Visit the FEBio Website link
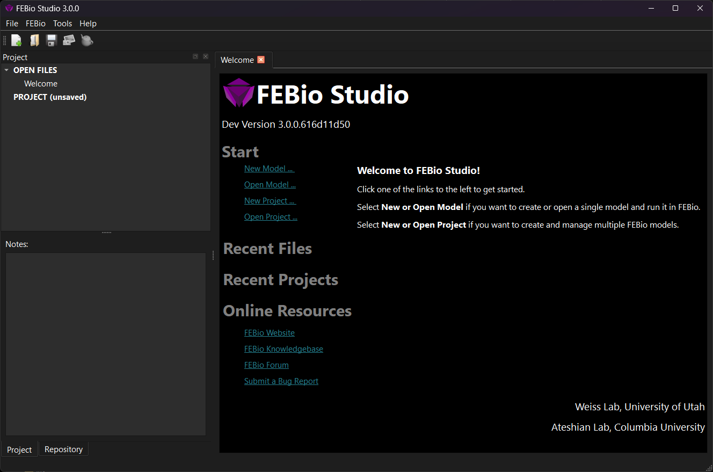This screenshot has width=713, height=472. click(270, 333)
